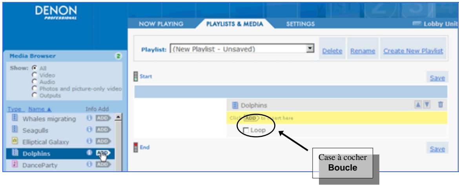Select the Audio show filter

click(x=35, y=82)
